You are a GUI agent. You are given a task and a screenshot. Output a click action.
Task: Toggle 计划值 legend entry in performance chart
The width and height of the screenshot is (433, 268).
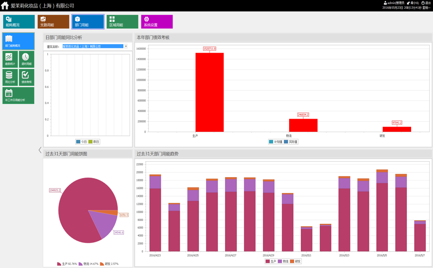275,142
